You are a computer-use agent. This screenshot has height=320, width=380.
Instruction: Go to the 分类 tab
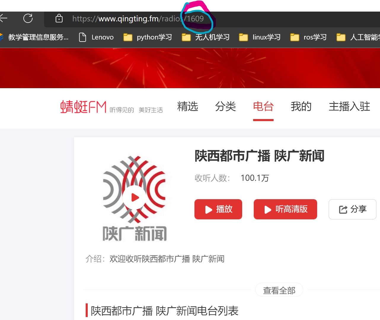click(x=226, y=106)
